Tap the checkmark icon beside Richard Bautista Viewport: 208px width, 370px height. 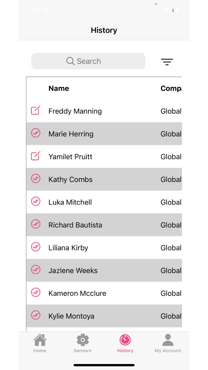coord(36,224)
